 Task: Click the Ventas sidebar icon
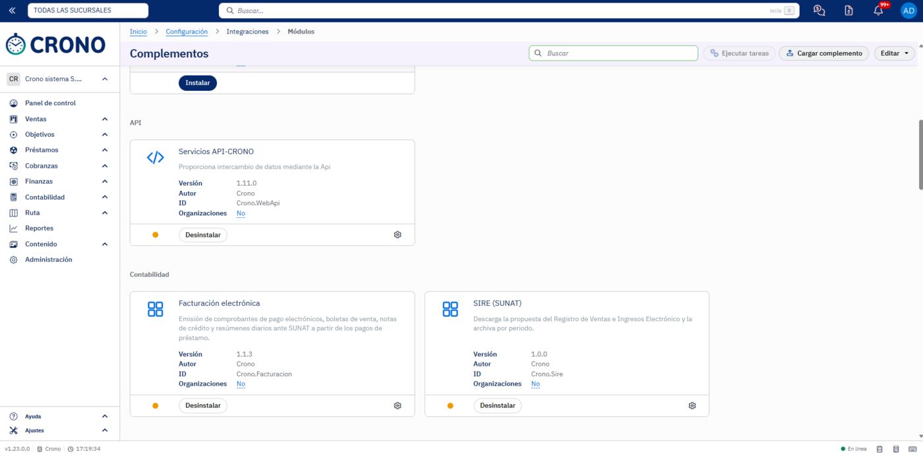13,119
